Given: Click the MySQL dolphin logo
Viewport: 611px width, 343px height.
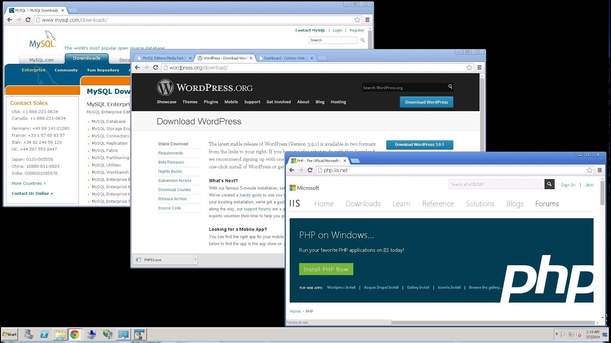Looking at the screenshot, I should coord(43,40).
